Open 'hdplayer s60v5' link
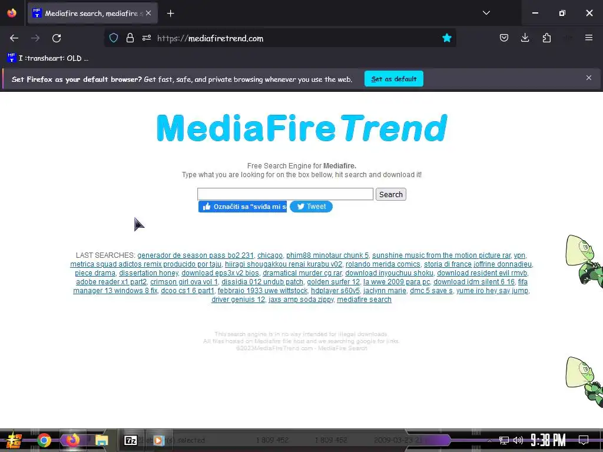Image resolution: width=603 pixels, height=452 pixels. 335,291
